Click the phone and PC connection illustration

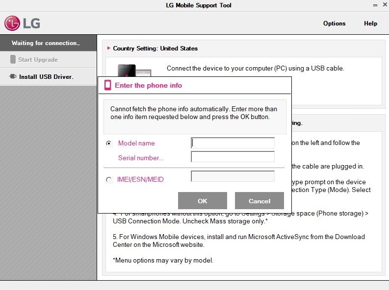pyautogui.click(x=134, y=71)
